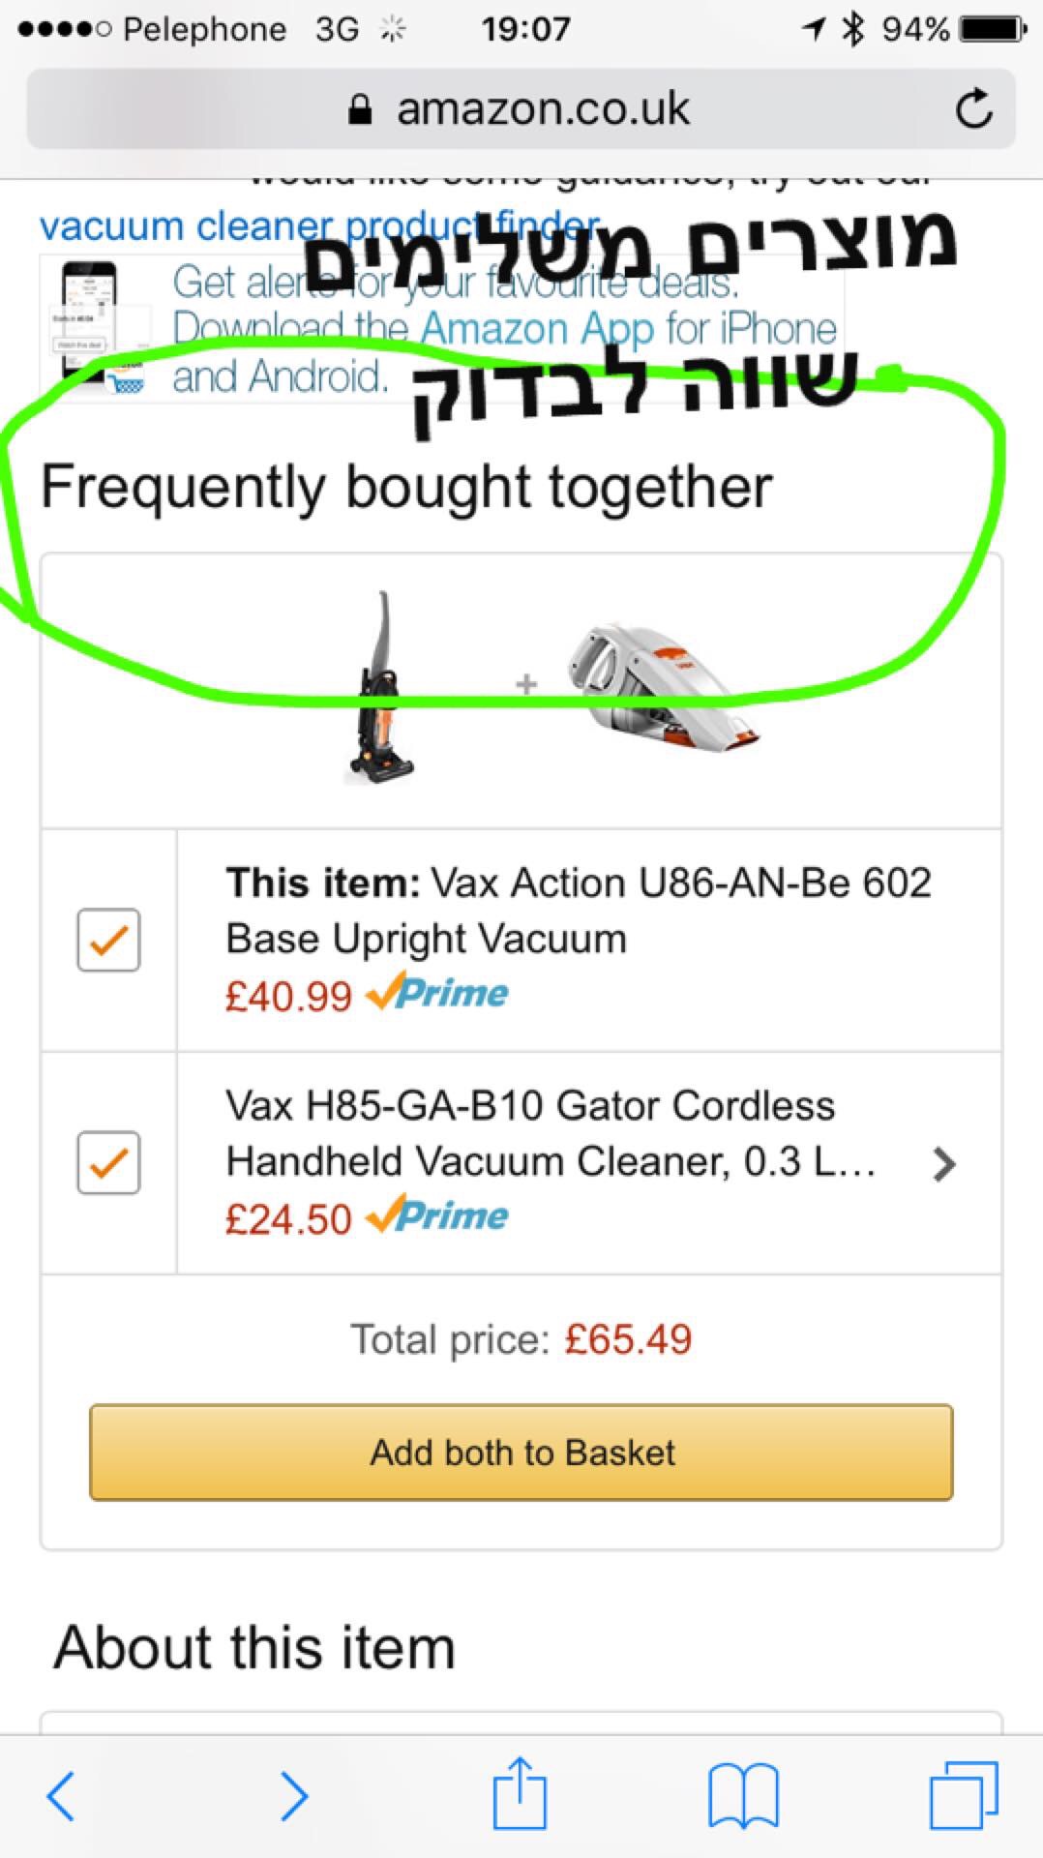
Task: Open the Safari share sheet
Action: point(520,1794)
